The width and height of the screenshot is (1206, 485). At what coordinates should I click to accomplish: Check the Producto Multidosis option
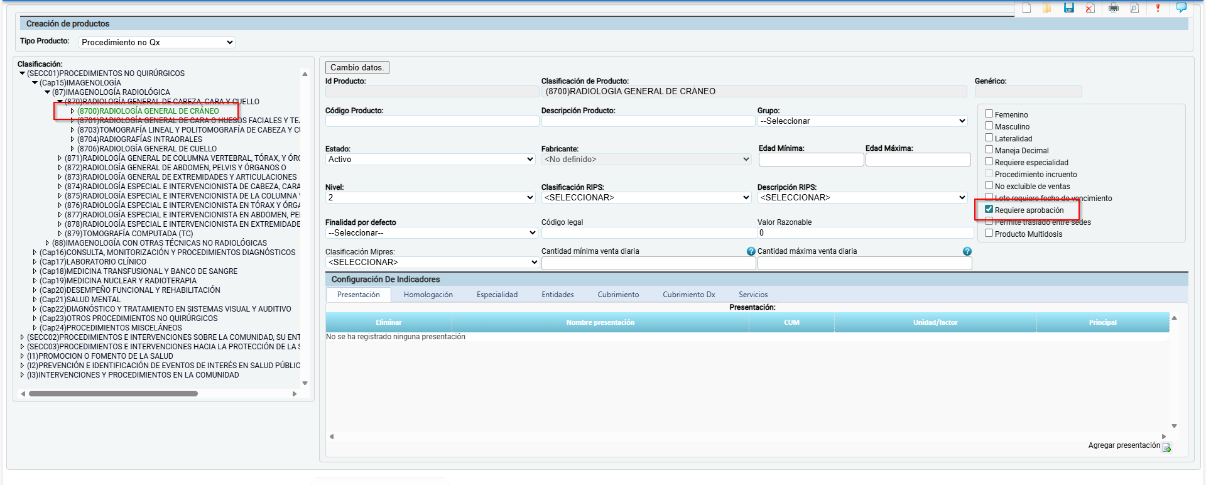click(x=989, y=233)
